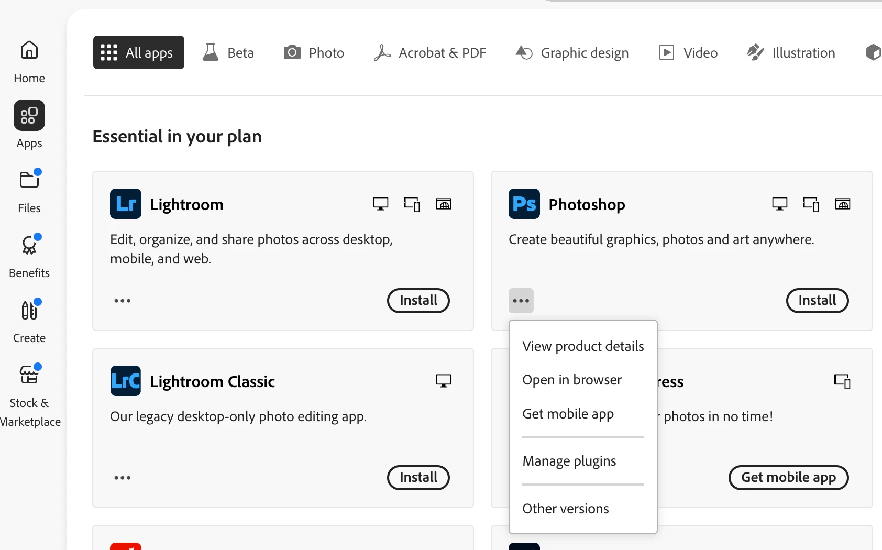The height and width of the screenshot is (550, 882).
Task: Select Manage plugins from the menu
Action: [569, 461]
